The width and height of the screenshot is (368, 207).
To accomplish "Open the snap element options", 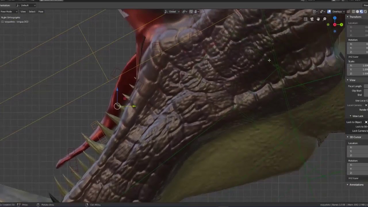I will coord(196,11).
